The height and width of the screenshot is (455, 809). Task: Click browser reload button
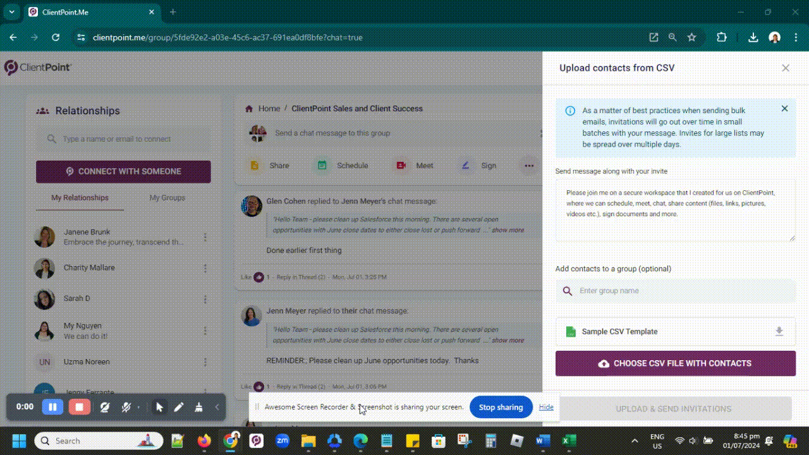[56, 37]
